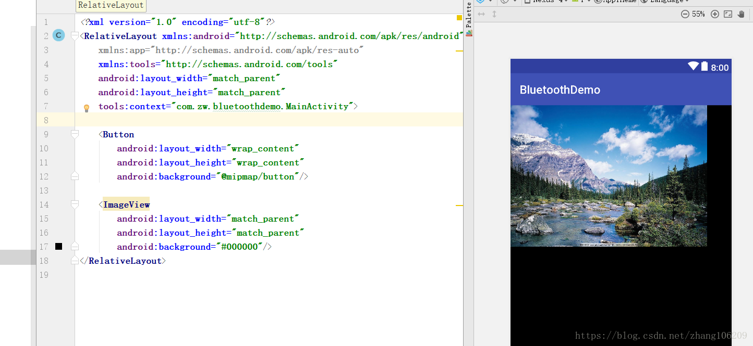753x346 pixels.
Task: Click the horizontal expand arrows icon
Action: 482,14
